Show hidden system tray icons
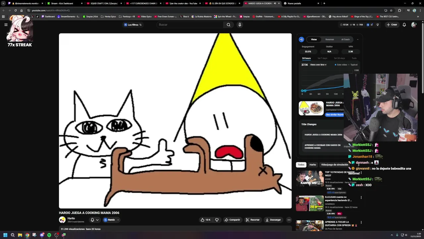This screenshot has height=239, width=424. [x=392, y=235]
